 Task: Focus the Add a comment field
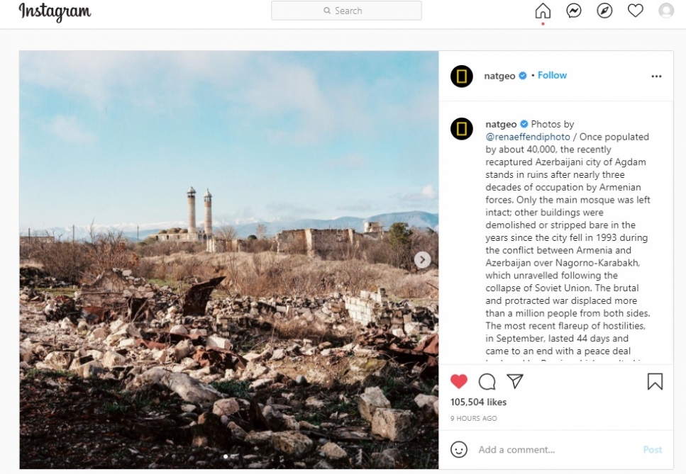[553, 450]
